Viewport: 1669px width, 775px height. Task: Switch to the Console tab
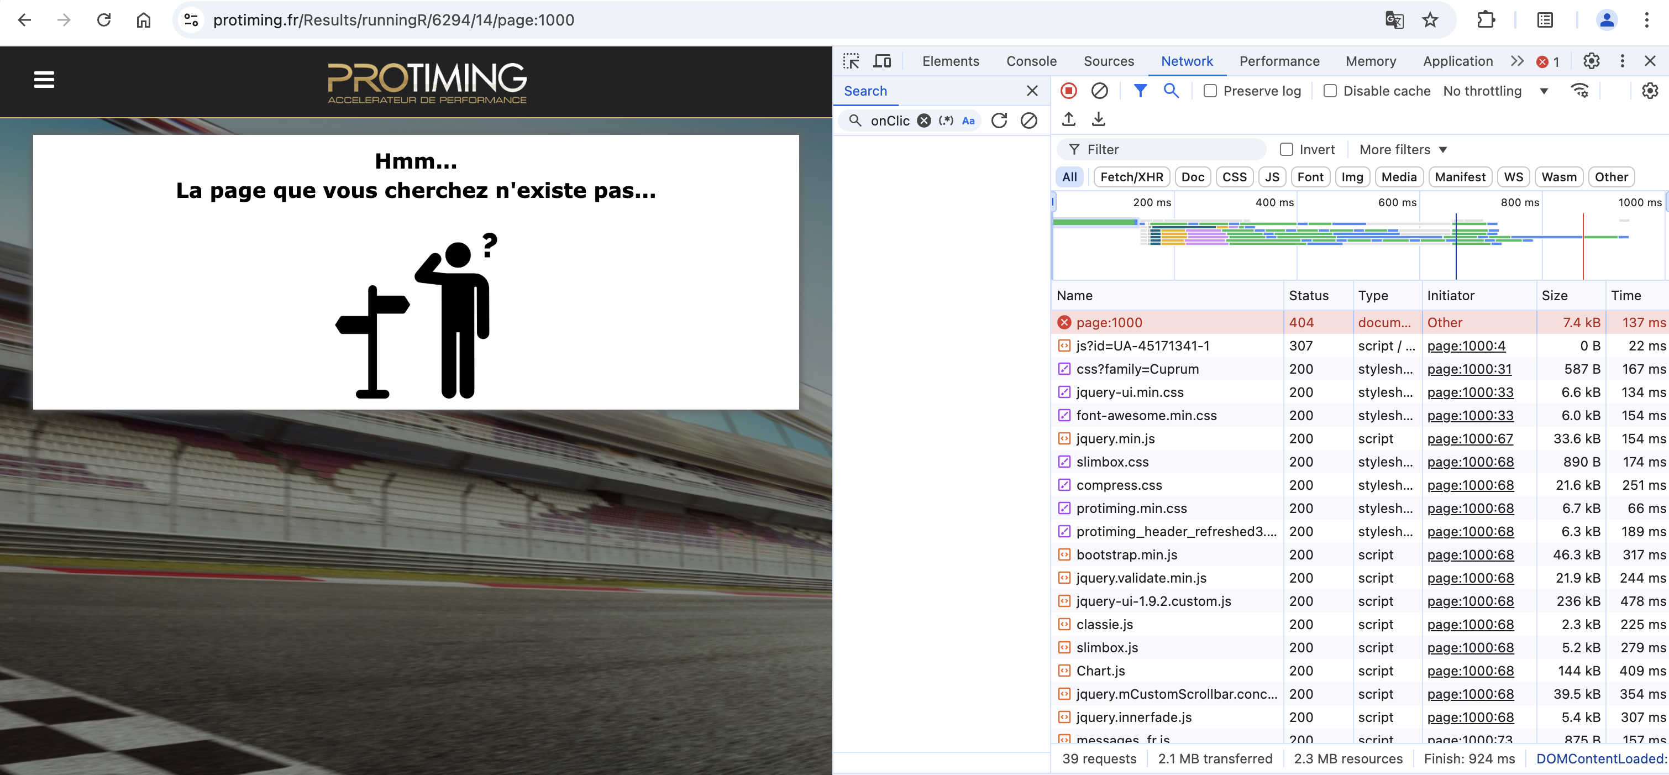tap(1031, 61)
